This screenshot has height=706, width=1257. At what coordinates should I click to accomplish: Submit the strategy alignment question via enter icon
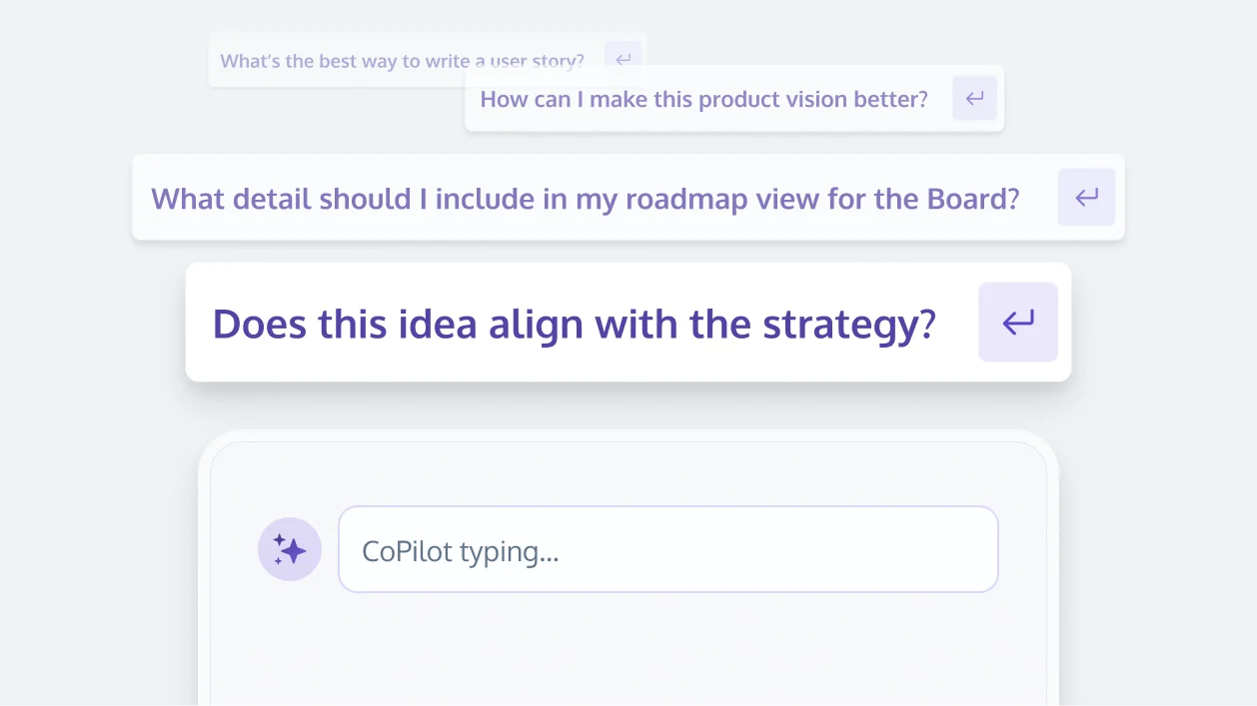tap(1017, 322)
